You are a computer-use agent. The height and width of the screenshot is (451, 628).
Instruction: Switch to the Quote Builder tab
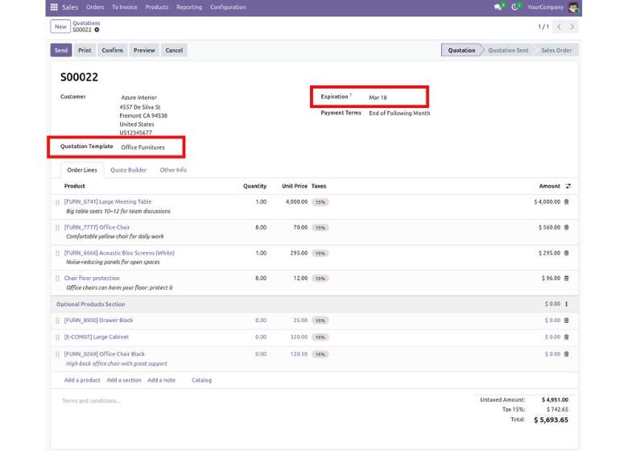point(128,170)
